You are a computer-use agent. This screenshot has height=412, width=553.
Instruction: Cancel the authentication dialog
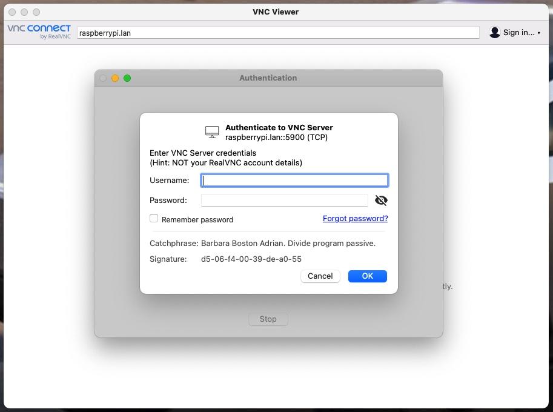(320, 276)
